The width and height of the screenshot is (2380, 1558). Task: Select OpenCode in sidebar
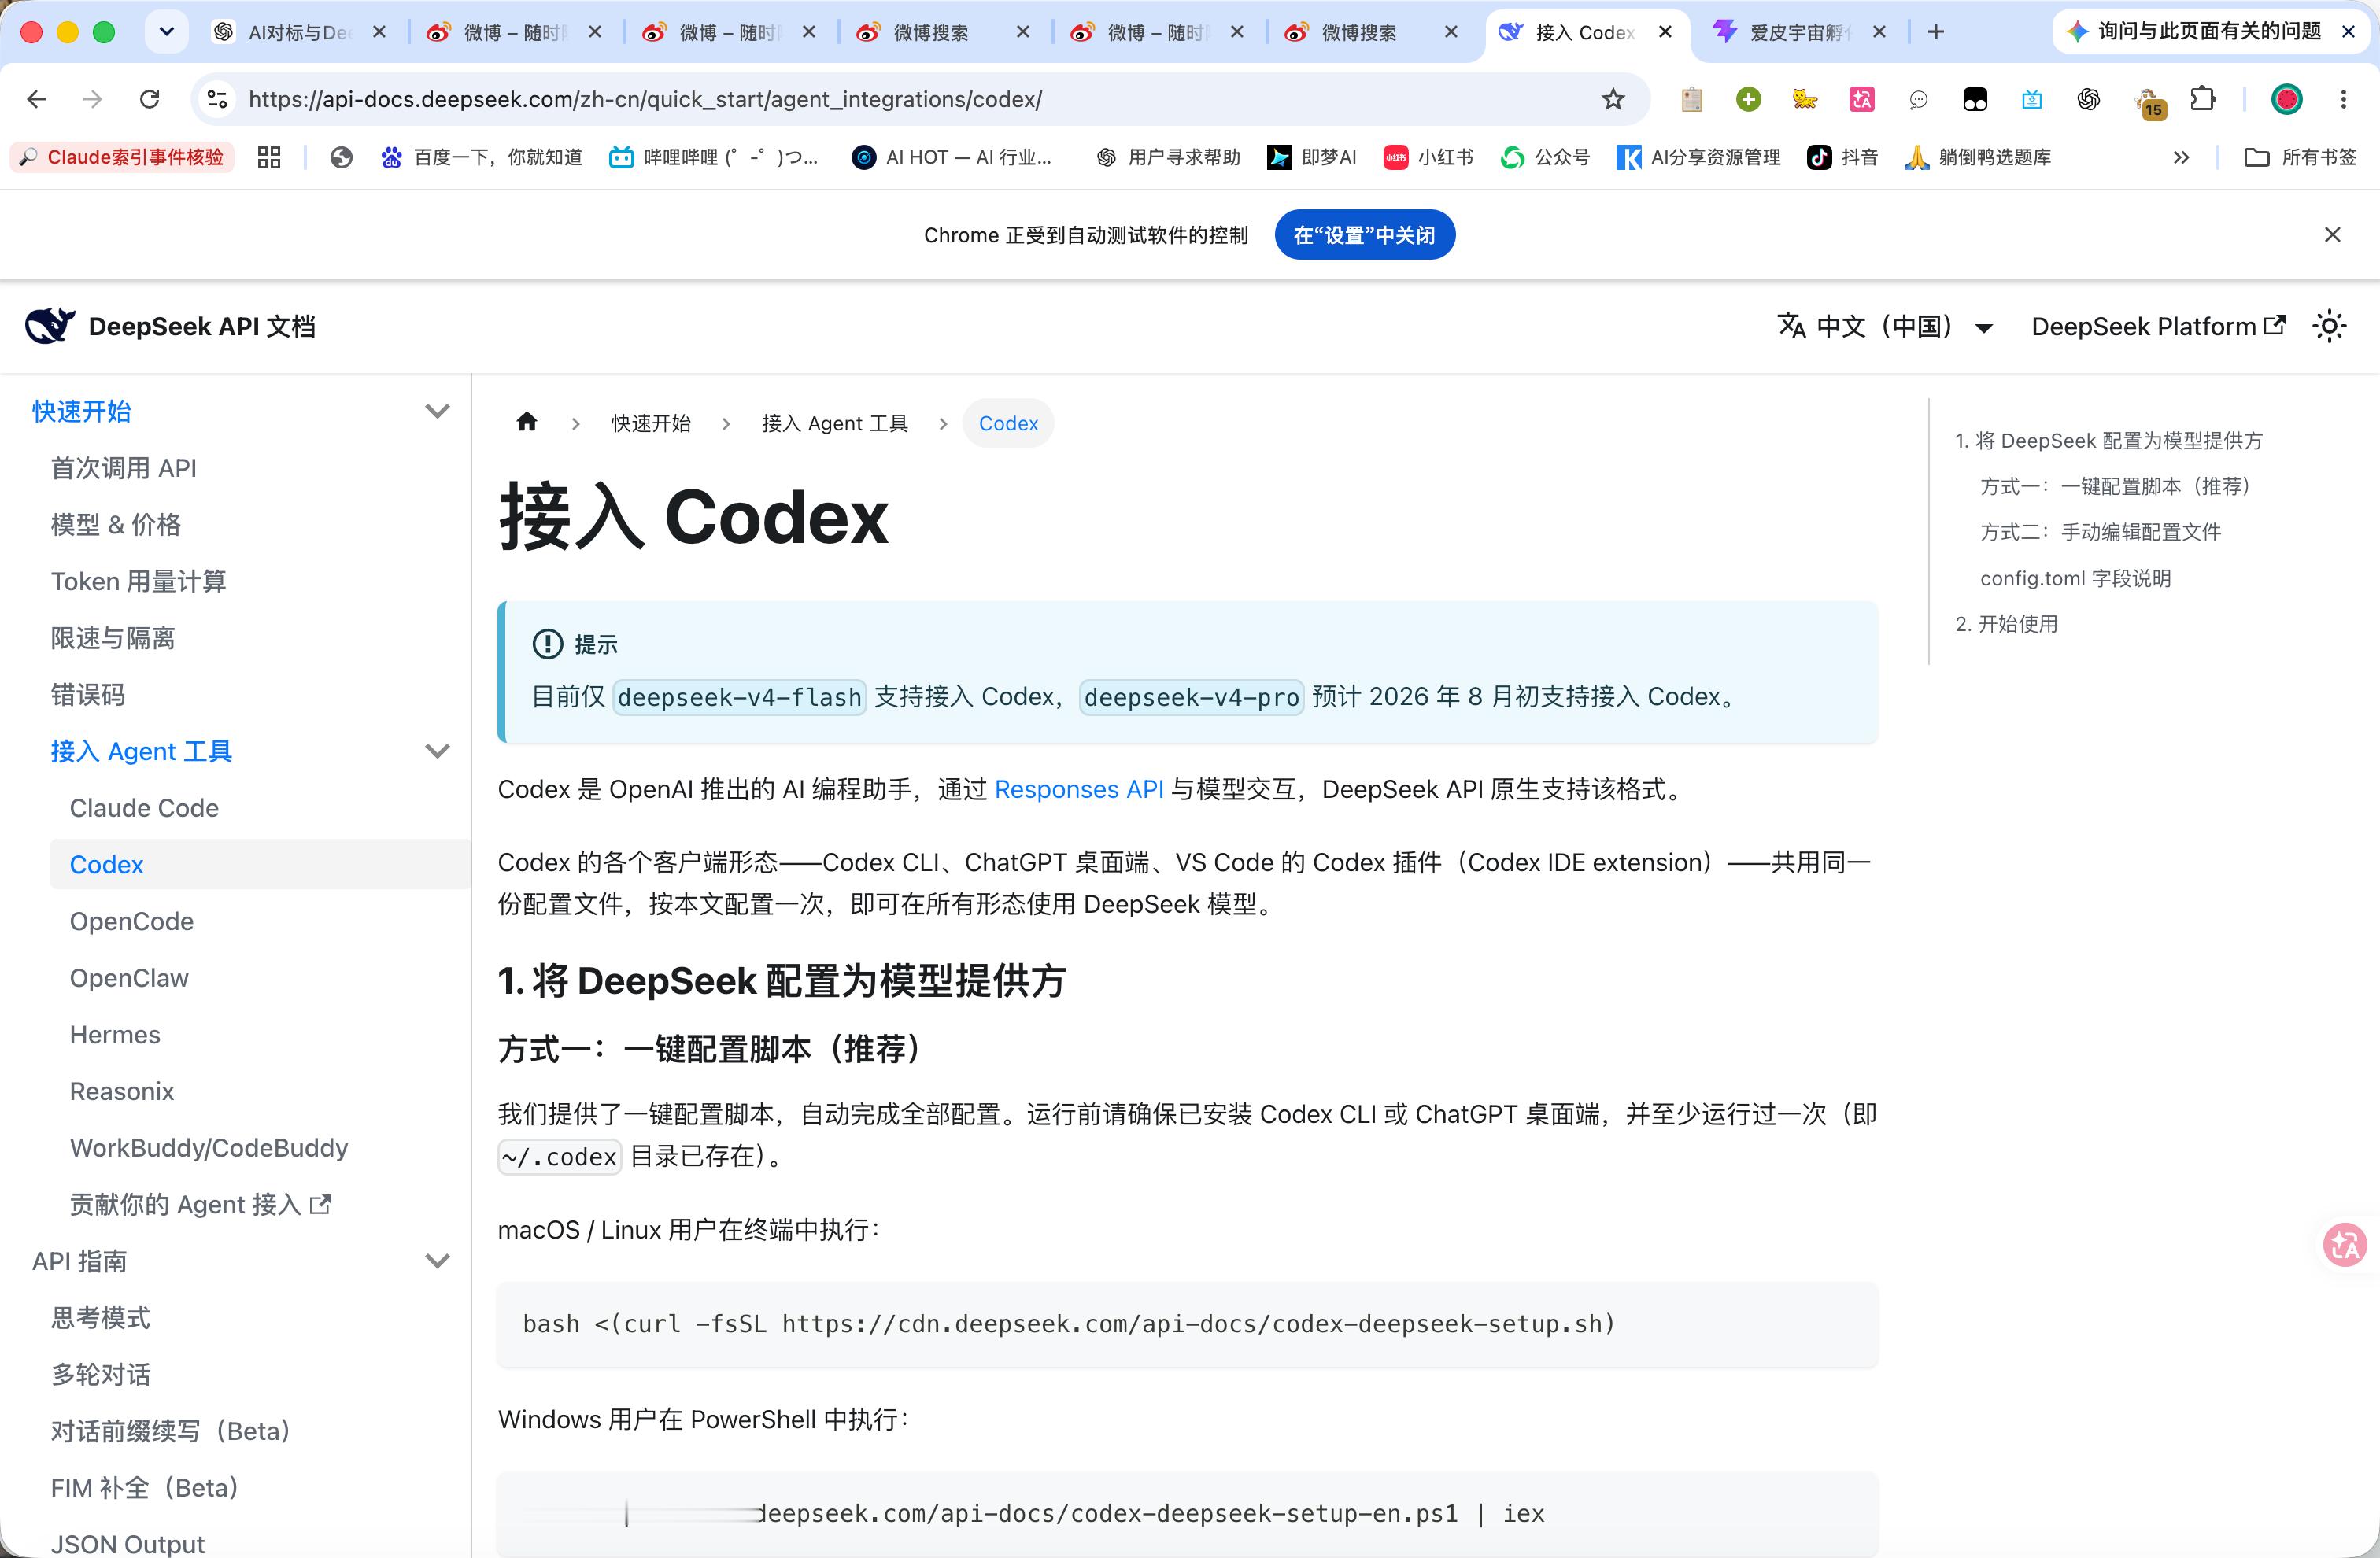click(x=132, y=921)
